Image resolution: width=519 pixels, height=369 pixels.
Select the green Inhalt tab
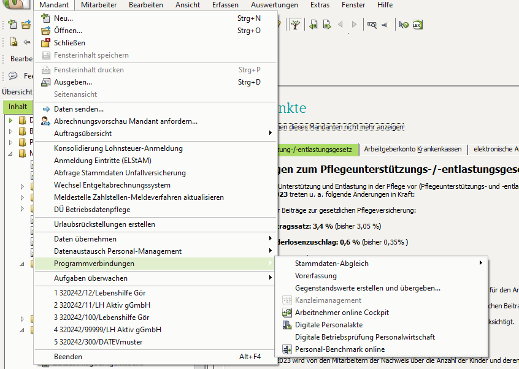(18, 107)
